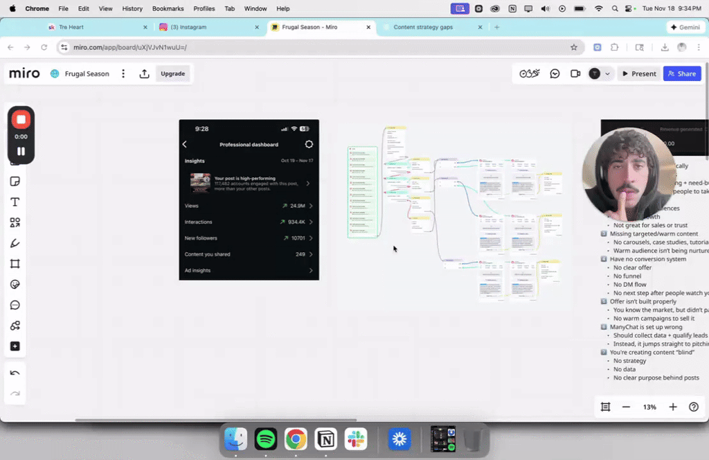The height and width of the screenshot is (460, 709).
Task: Open the Bookmarks menu
Action: 168,8
